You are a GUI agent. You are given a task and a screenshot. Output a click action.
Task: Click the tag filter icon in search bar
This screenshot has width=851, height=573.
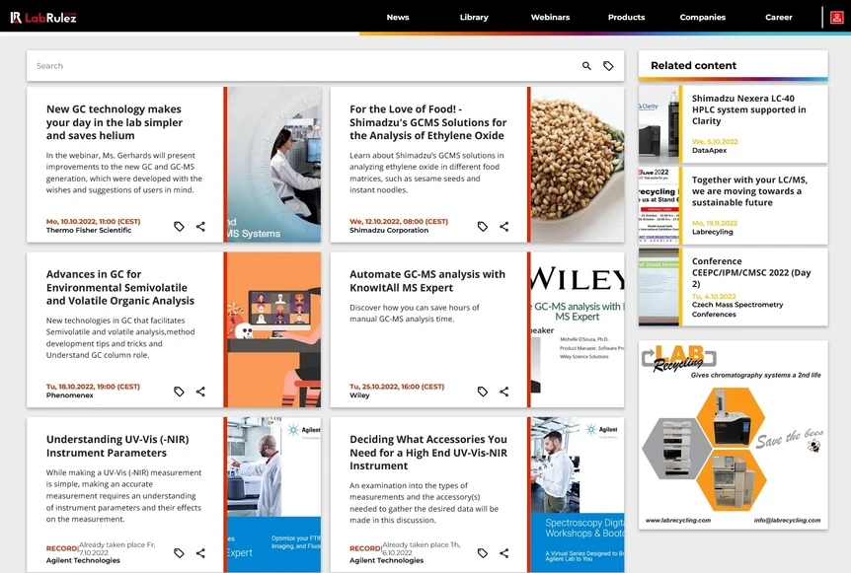click(x=608, y=66)
